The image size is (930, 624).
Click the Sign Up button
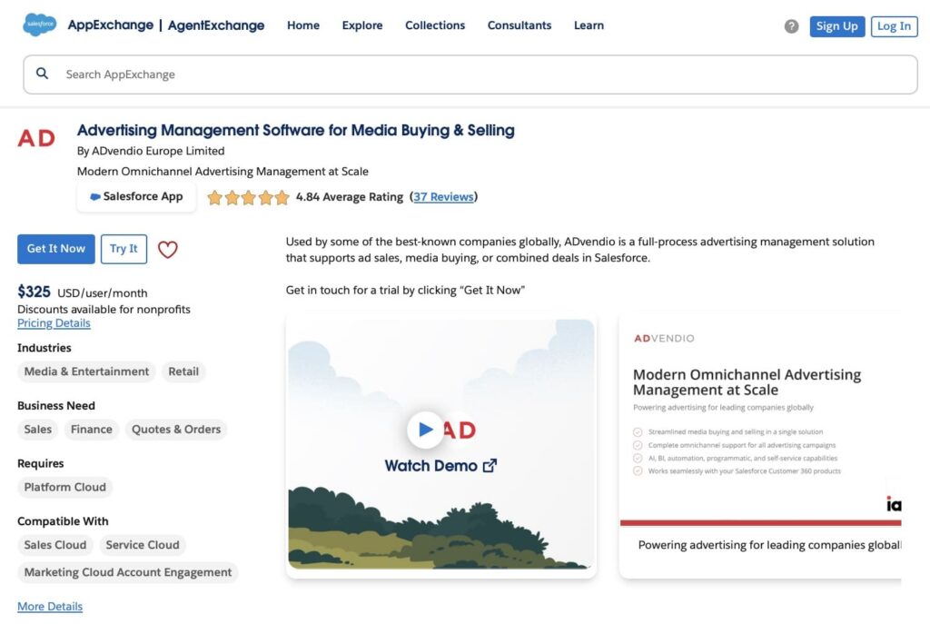836,26
